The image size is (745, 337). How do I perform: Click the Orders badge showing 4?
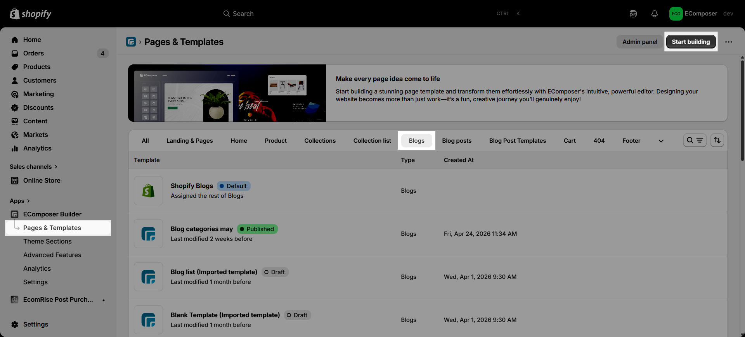pos(102,54)
